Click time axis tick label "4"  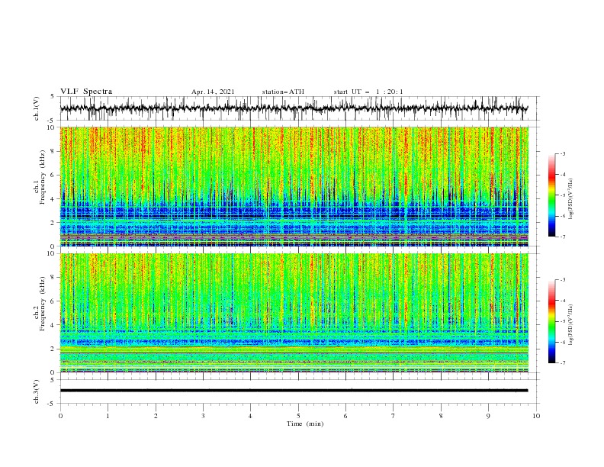click(250, 416)
